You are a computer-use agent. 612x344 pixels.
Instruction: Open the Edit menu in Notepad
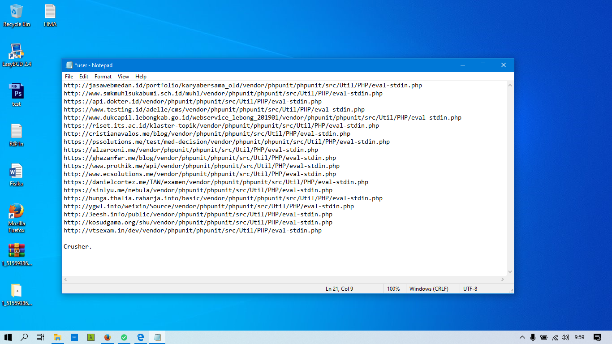84,77
